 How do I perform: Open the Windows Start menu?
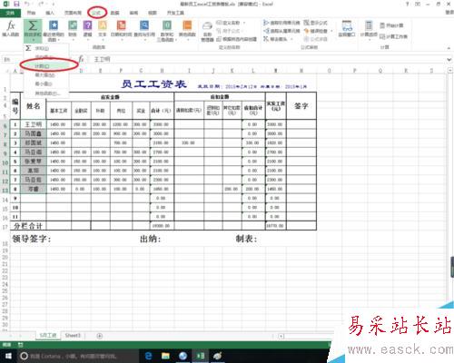pos(8,356)
